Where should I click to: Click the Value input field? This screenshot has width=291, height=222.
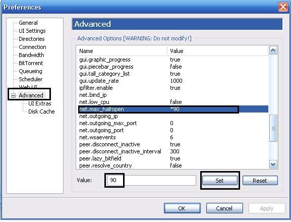151,180
